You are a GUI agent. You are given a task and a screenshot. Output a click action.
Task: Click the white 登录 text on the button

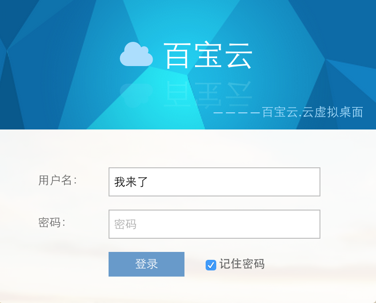pyautogui.click(x=147, y=264)
